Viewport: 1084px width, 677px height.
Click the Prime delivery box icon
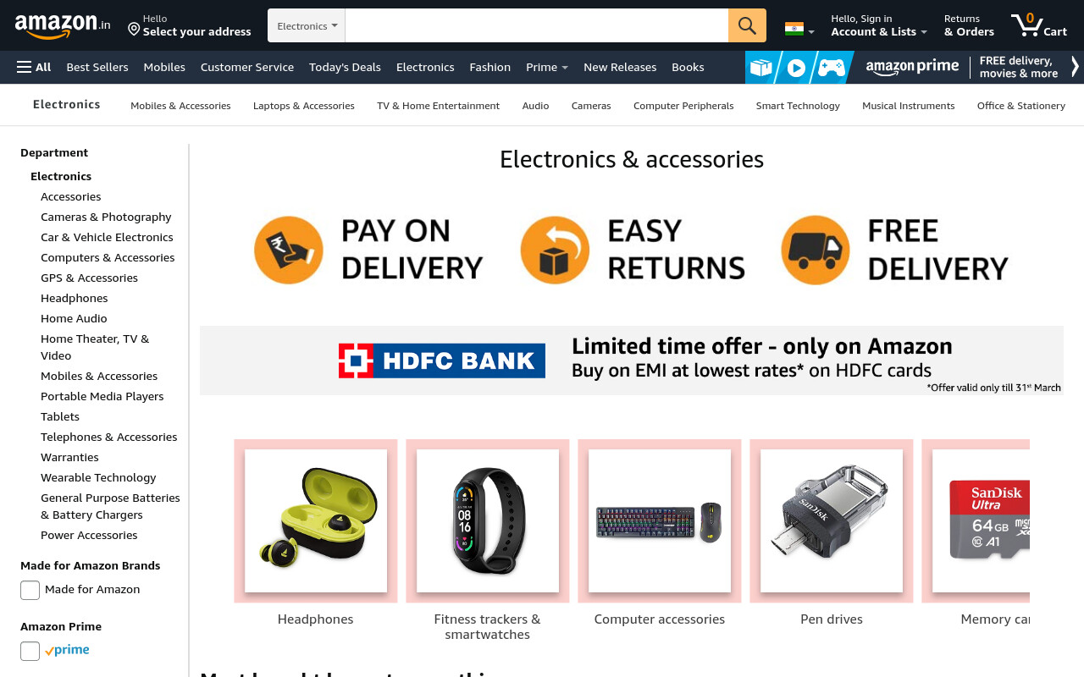[x=760, y=68]
